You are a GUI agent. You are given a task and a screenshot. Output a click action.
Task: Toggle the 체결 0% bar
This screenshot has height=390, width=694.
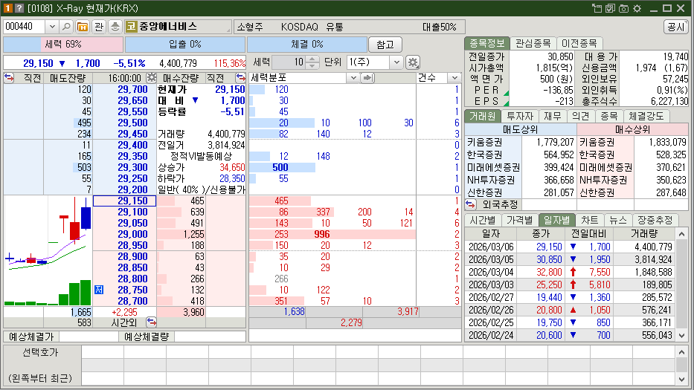tap(307, 45)
